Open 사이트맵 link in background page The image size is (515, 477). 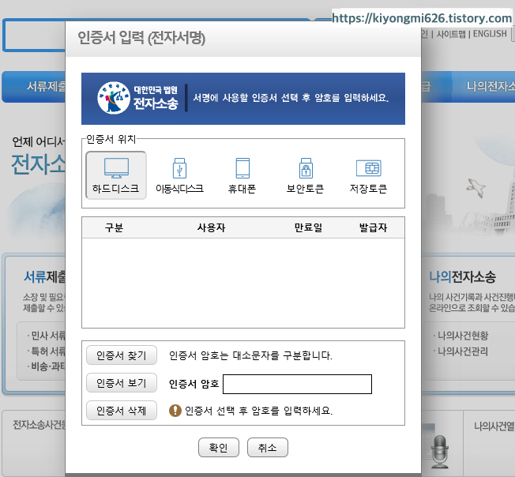coord(451,34)
